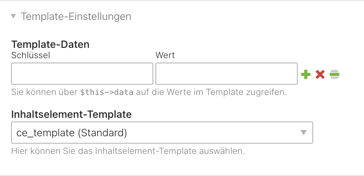Click the $this->data code snippet
364x176 pixels.
coord(107,92)
